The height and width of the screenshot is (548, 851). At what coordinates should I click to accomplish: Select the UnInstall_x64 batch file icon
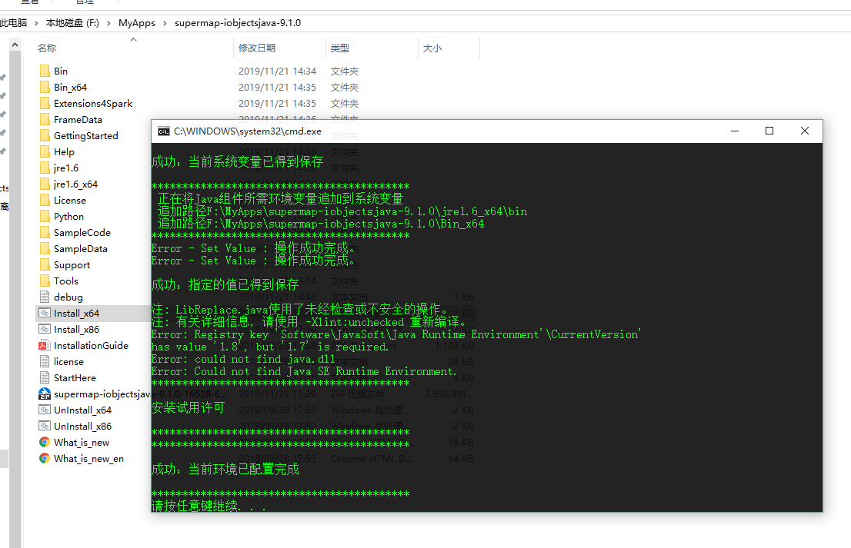click(x=45, y=410)
